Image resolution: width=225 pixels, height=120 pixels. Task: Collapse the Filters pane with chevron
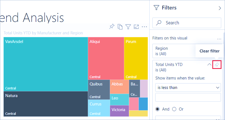coord(220,8)
